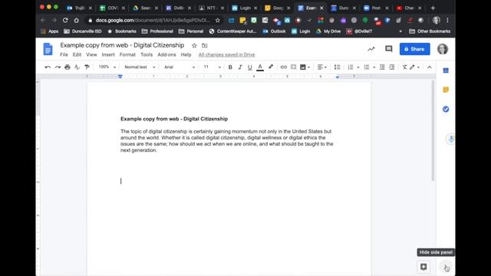
Task: Click the left indent marker on ruler
Action: [x=120, y=77]
